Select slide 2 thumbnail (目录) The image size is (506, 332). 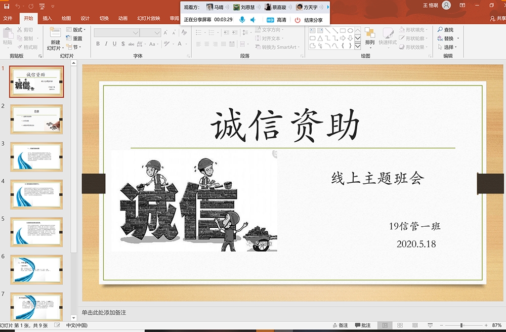pyautogui.click(x=36, y=119)
